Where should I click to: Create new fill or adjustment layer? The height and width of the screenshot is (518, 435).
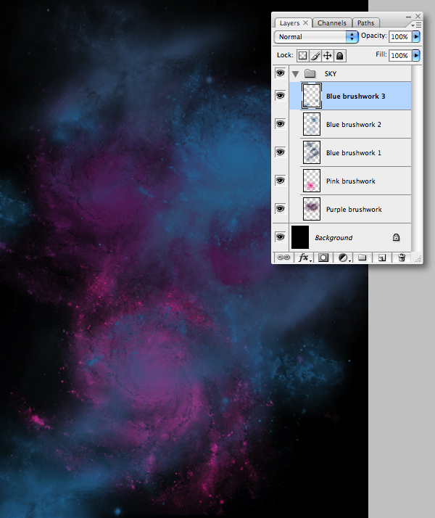click(x=344, y=258)
